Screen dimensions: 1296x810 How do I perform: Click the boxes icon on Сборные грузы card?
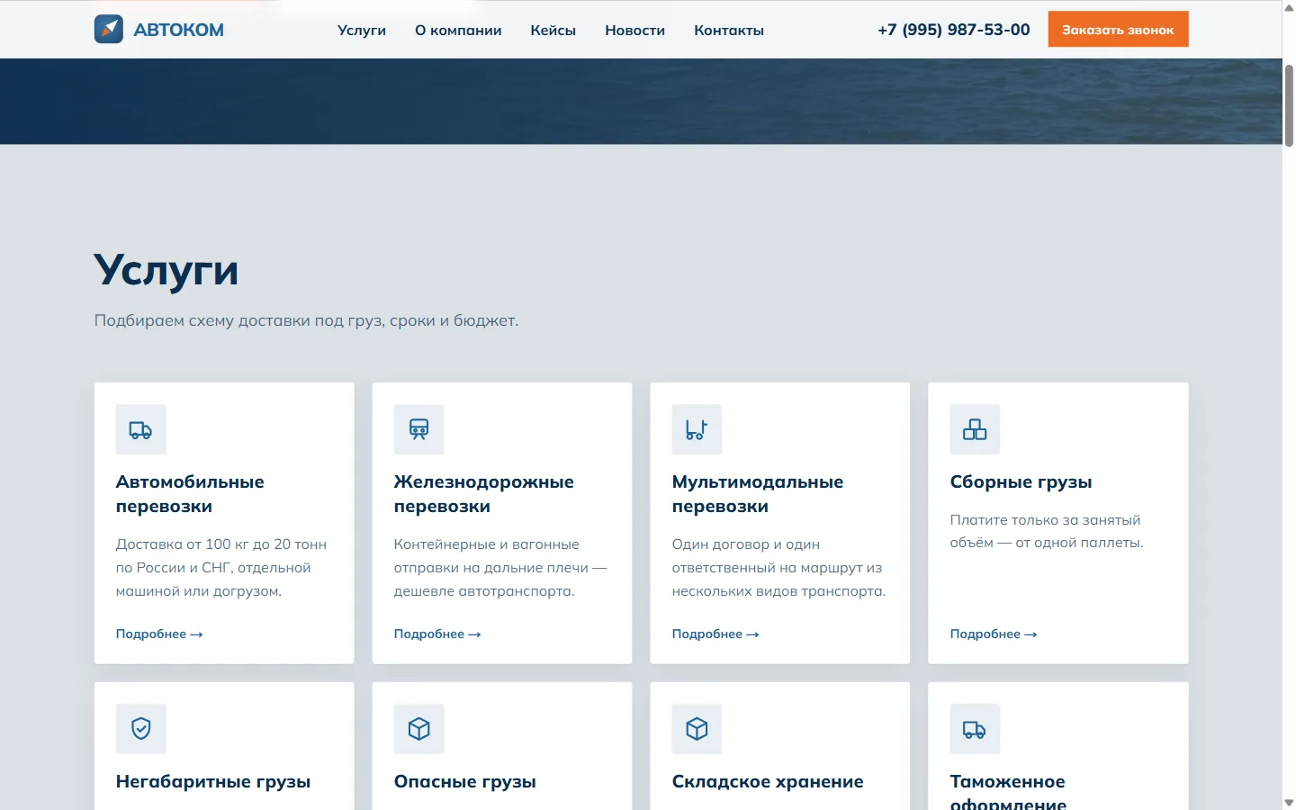(975, 429)
